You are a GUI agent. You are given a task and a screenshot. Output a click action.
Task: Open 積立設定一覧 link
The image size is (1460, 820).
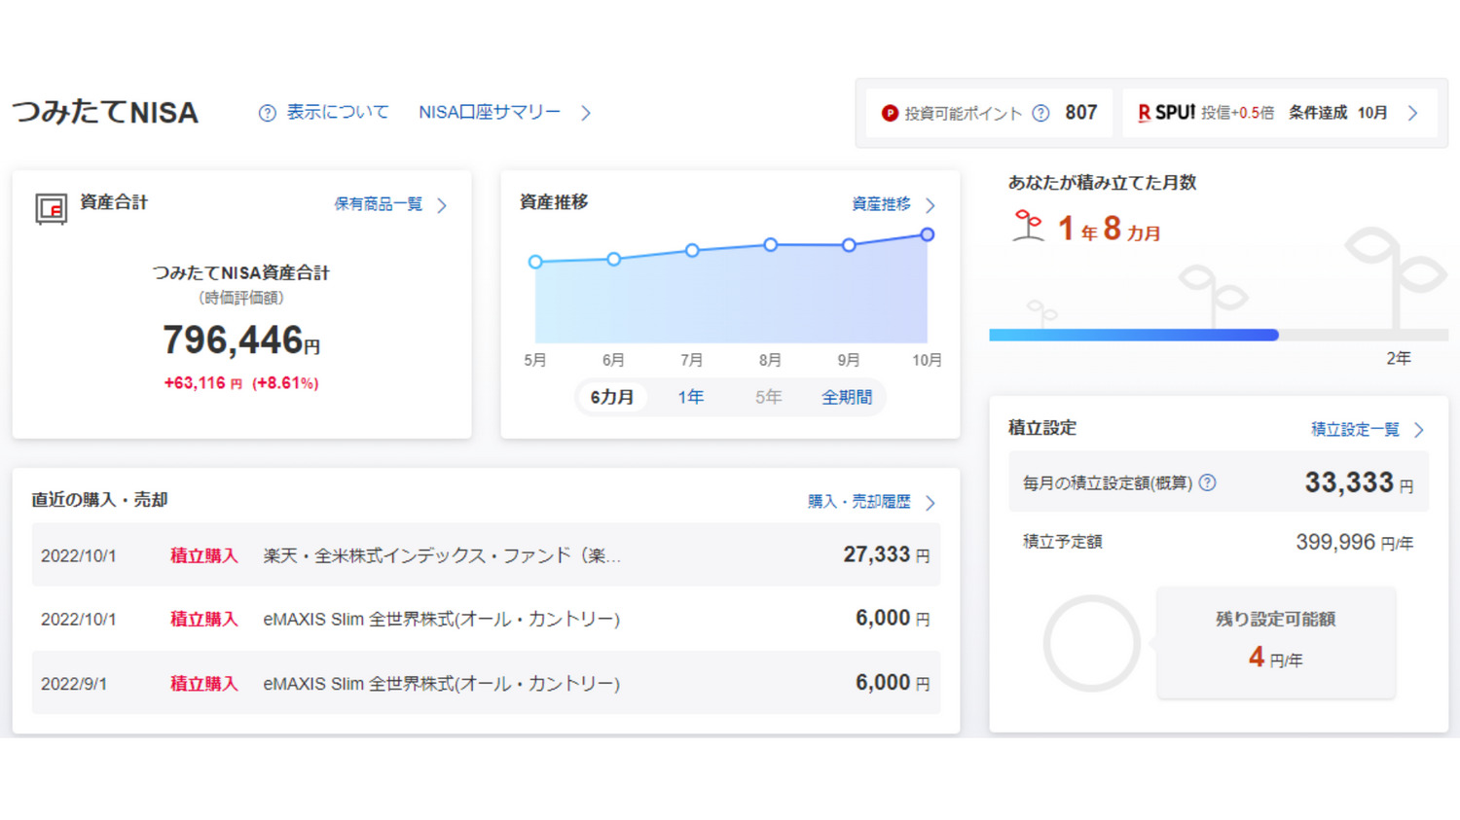point(1355,429)
